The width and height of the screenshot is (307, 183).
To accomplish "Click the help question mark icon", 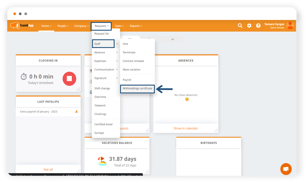I will (x=258, y=26).
